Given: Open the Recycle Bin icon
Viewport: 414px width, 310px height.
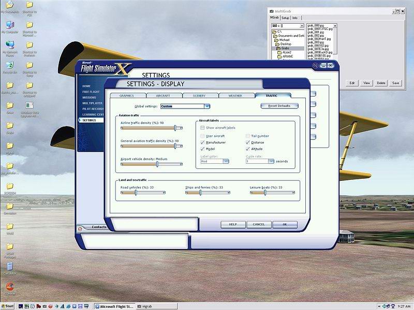Looking at the screenshot, I should [x=9, y=65].
